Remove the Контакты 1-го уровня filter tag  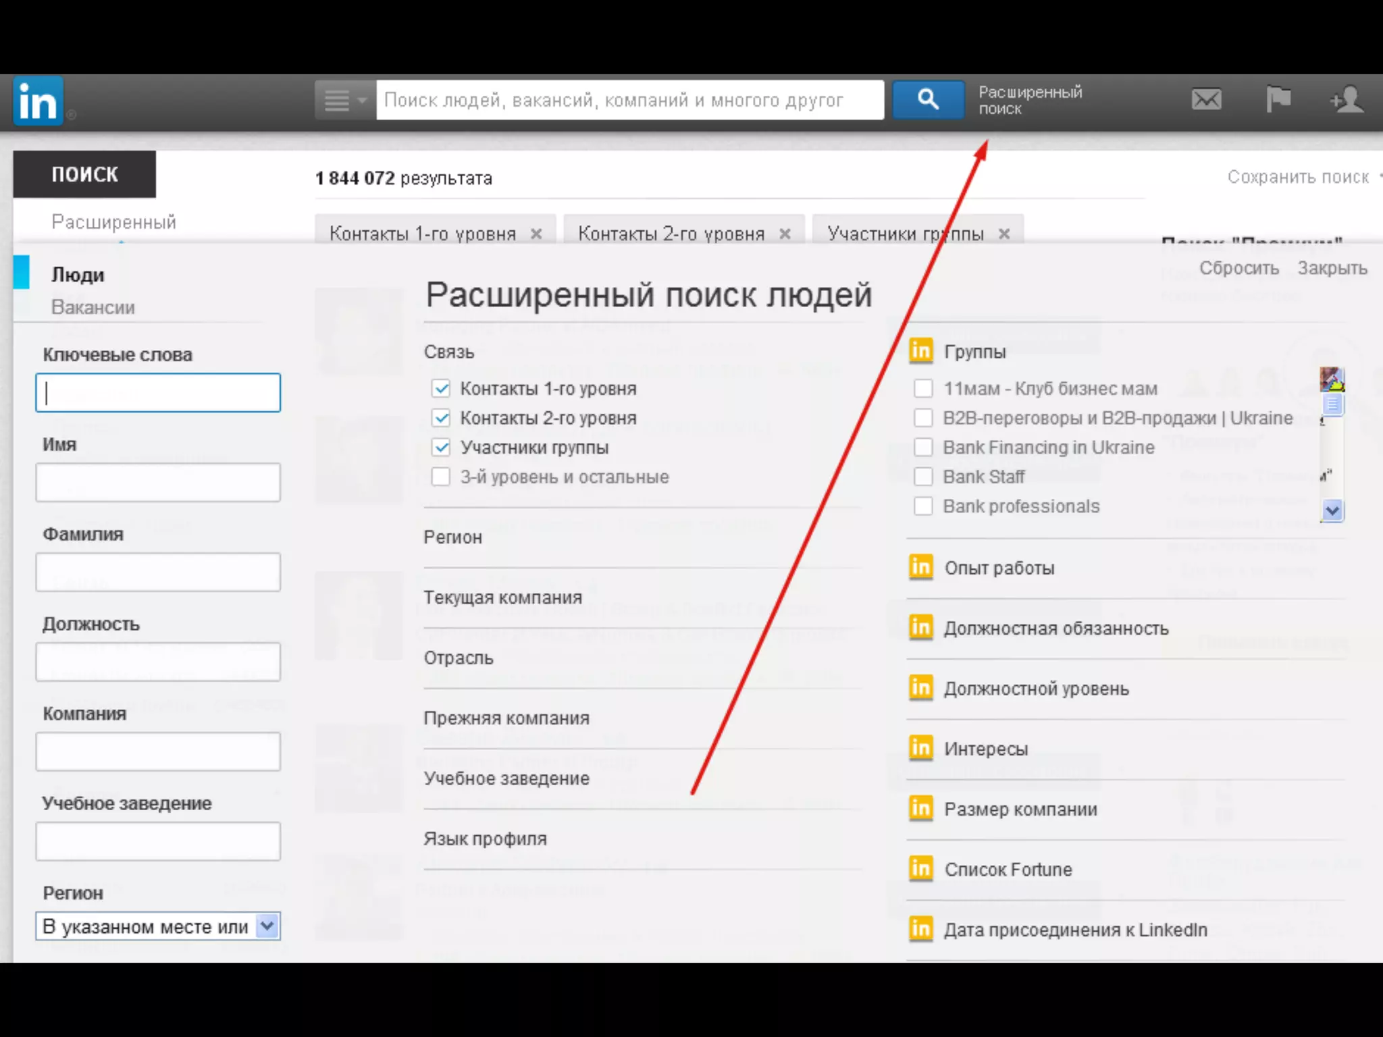536,234
